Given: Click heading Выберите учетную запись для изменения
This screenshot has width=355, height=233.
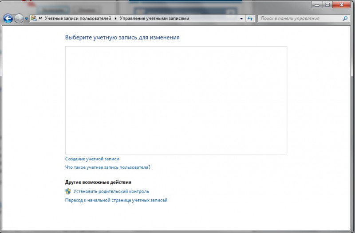Looking at the screenshot, I should (122, 37).
